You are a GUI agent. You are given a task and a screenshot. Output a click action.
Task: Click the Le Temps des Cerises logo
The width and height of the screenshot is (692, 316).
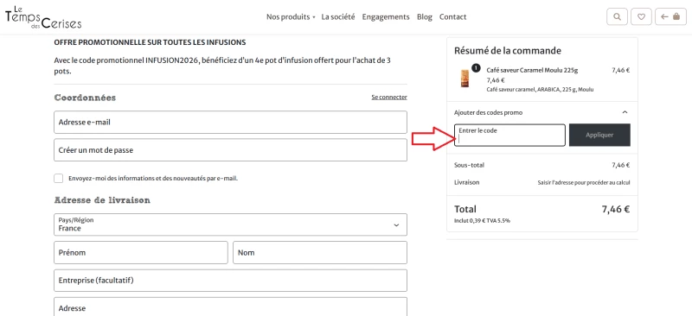(43, 16)
